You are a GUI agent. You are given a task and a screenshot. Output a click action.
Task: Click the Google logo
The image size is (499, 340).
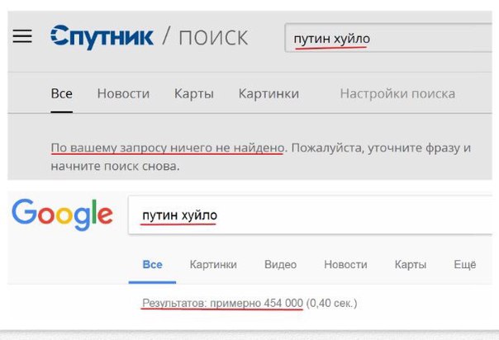pos(63,215)
